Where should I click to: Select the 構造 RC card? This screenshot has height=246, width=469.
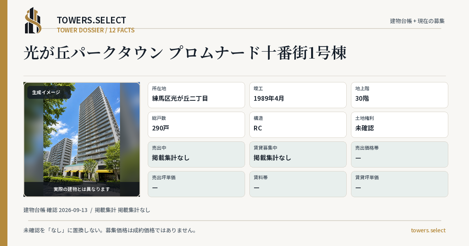(x=298, y=125)
